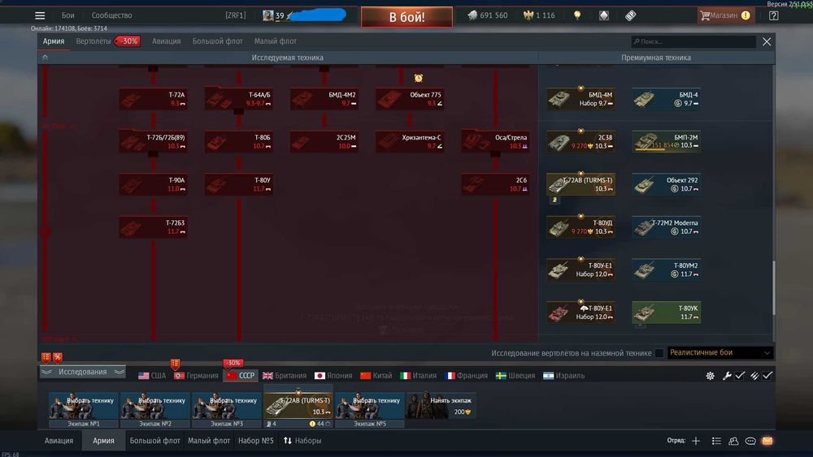Expand the Т-72Б/72Б(89) vehicle group

click(x=153, y=141)
